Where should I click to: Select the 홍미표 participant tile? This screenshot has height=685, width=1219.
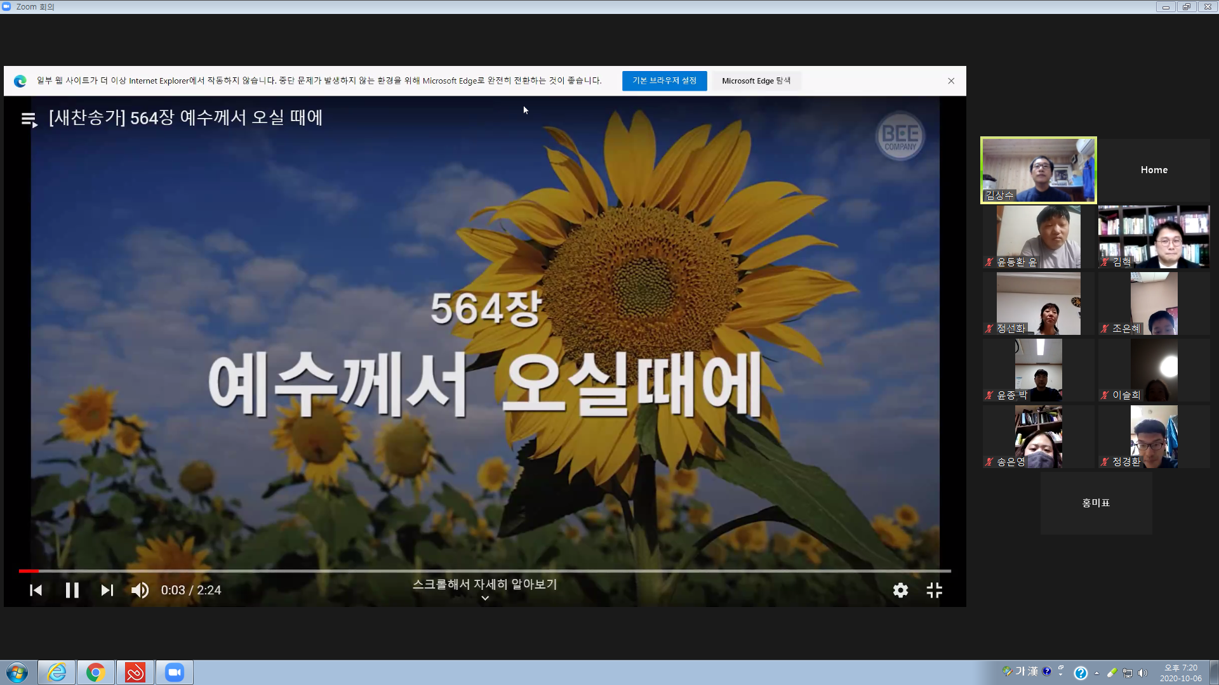click(x=1096, y=503)
